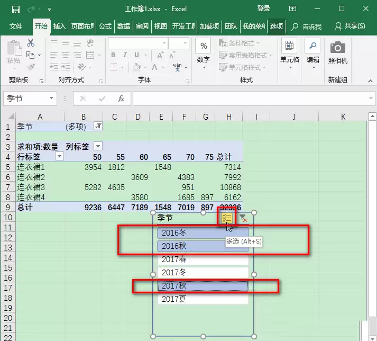Click the Cells ribbon icon

pyautogui.click(x=289, y=46)
